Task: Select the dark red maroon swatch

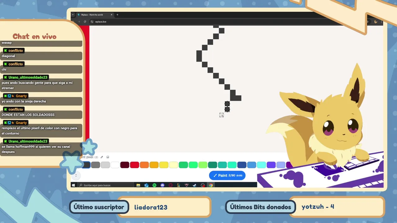Action: pos(125,165)
